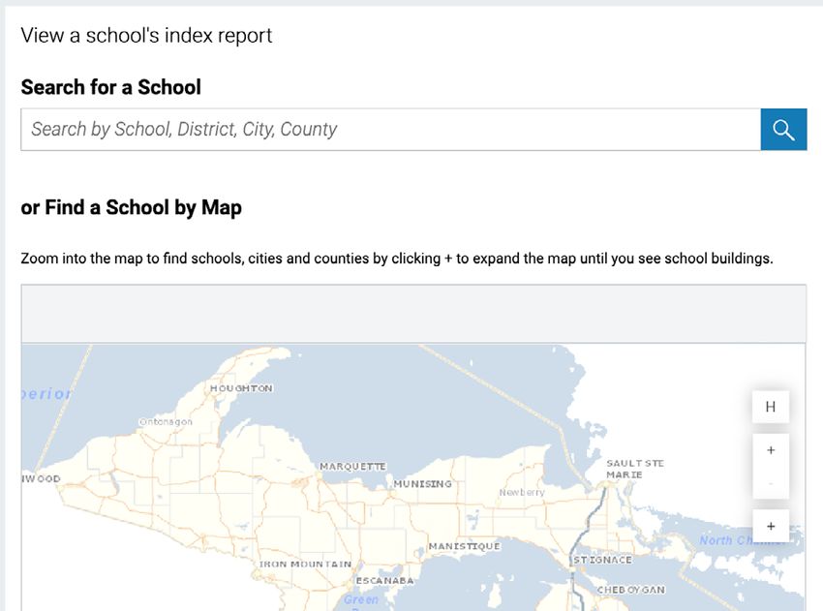Click Cheboygan label on the map
This screenshot has height=611, width=823.
point(631,590)
